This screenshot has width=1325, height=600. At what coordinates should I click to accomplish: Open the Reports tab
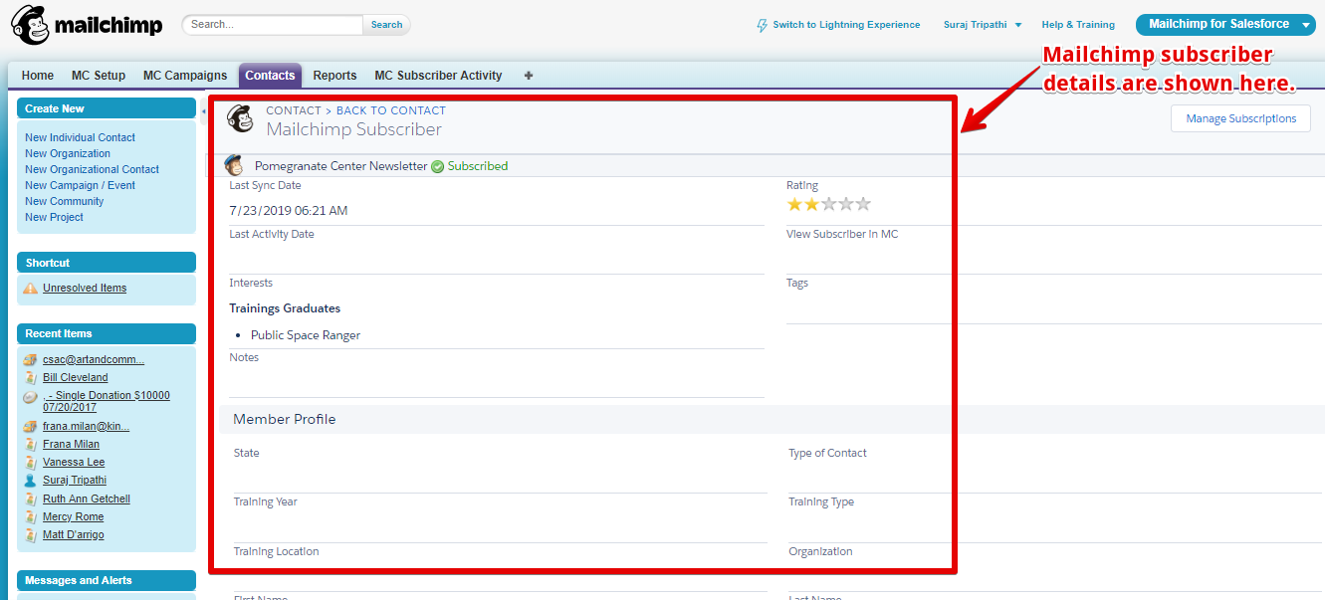click(334, 75)
